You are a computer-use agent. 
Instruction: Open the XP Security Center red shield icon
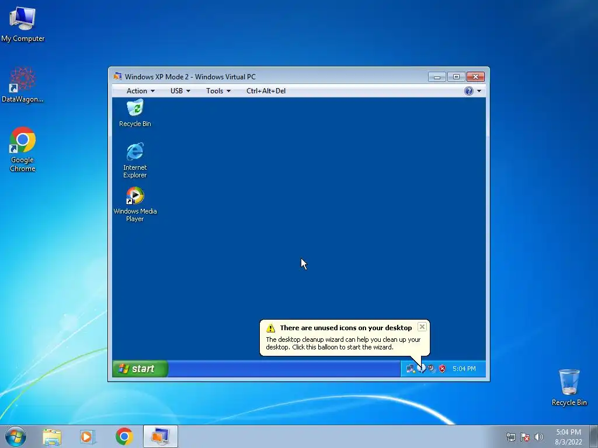[442, 369]
